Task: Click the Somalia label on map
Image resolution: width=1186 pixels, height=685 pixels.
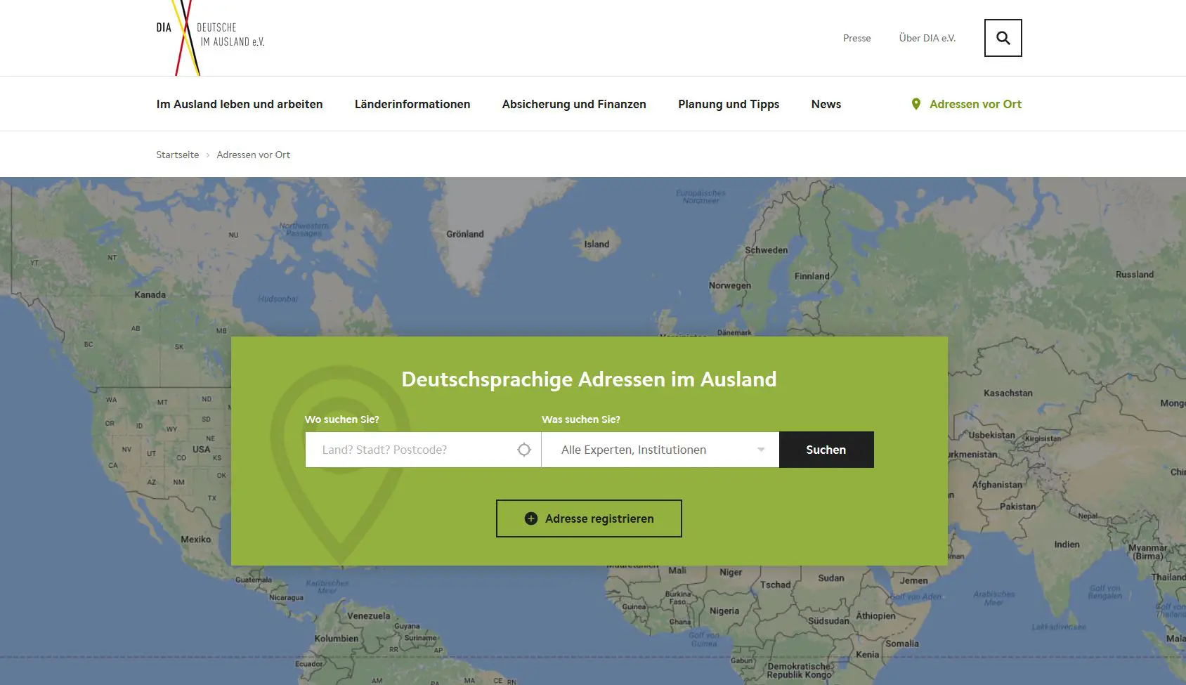Action: (x=901, y=643)
